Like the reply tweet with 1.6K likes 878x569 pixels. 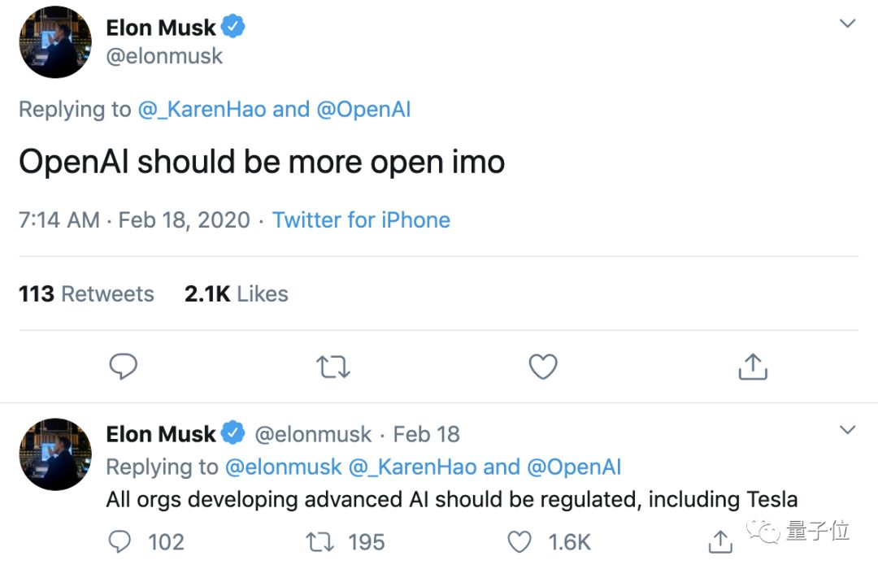(519, 541)
